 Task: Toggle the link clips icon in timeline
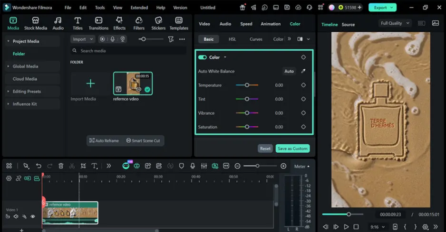click(19, 178)
